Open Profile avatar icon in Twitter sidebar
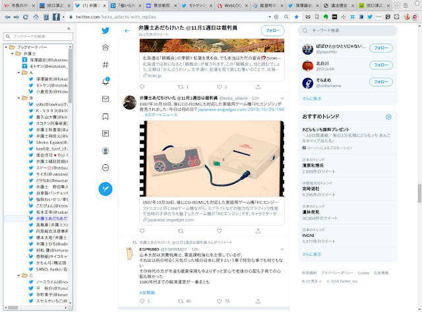Image resolution: width=422 pixels, height=312 pixels. pos(105,150)
